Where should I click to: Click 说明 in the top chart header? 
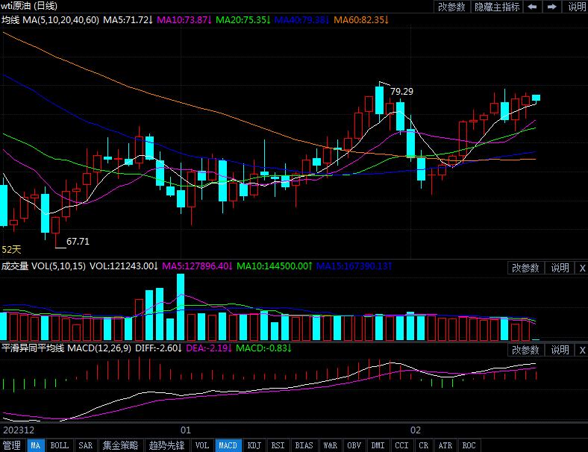pyautogui.click(x=576, y=7)
